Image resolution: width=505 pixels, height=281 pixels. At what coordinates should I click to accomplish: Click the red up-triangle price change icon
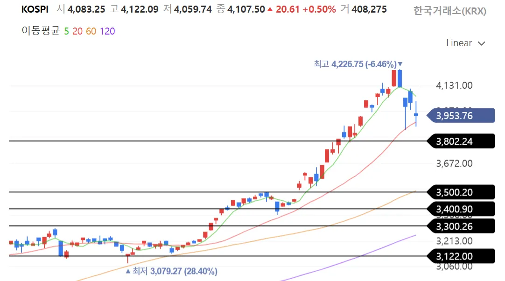pyautogui.click(x=270, y=9)
